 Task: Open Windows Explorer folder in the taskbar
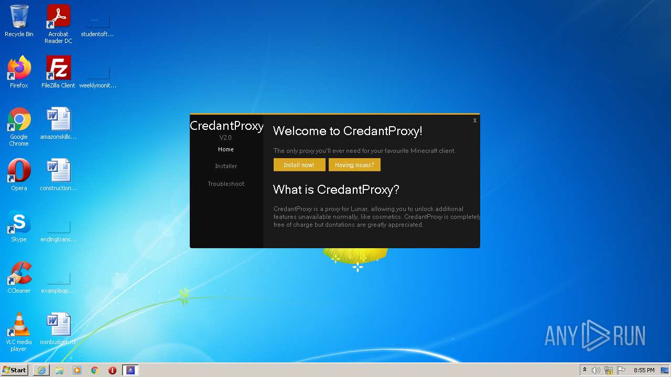click(59, 370)
